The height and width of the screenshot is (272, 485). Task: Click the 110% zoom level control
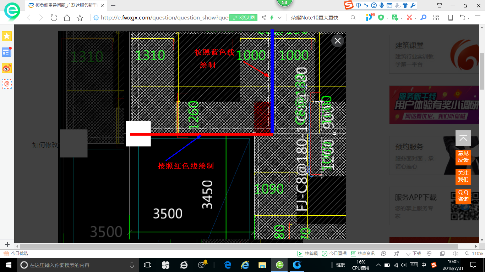[x=475, y=254]
